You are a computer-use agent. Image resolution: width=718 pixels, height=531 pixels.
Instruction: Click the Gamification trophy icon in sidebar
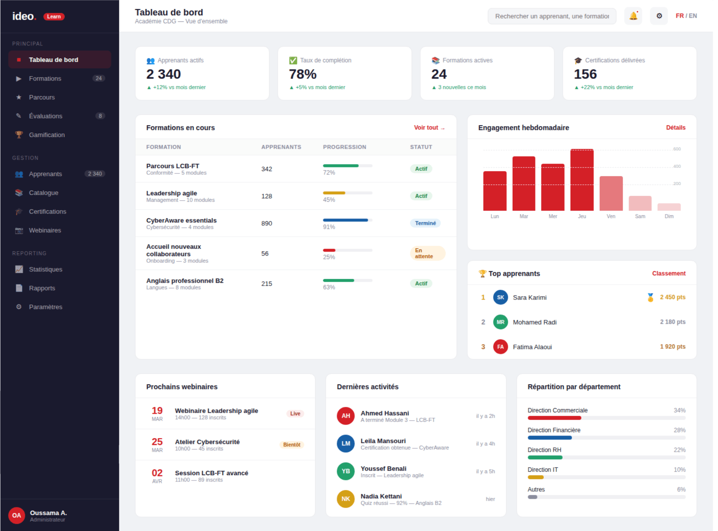pos(19,135)
